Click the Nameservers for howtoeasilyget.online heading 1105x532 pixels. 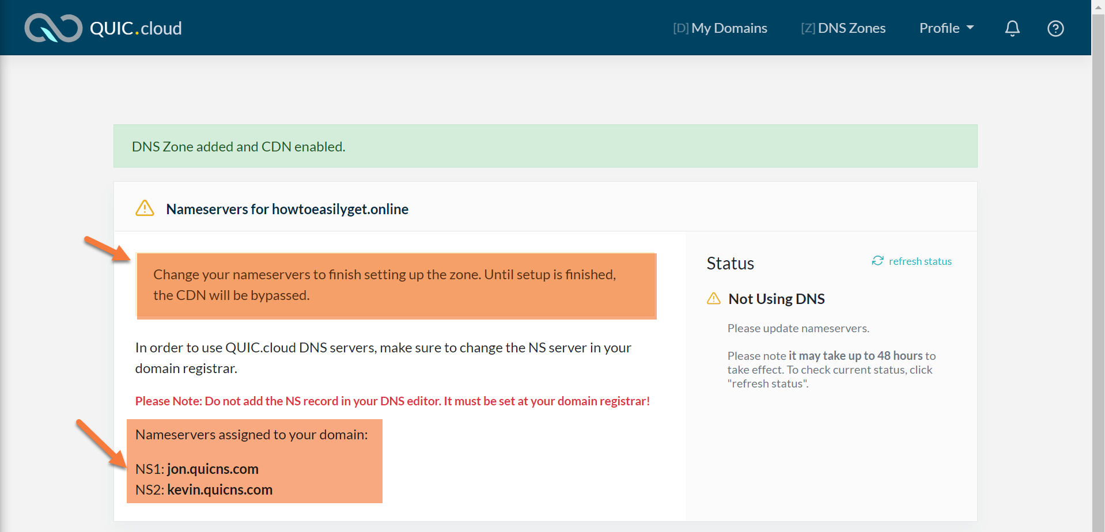(x=287, y=209)
